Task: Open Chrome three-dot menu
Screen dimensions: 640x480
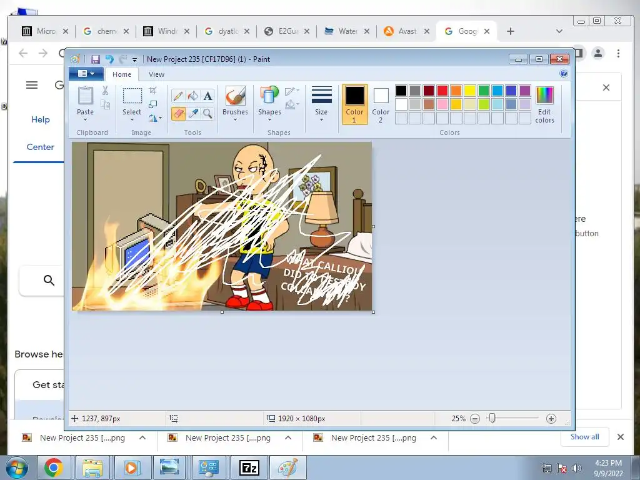Action: [x=618, y=53]
